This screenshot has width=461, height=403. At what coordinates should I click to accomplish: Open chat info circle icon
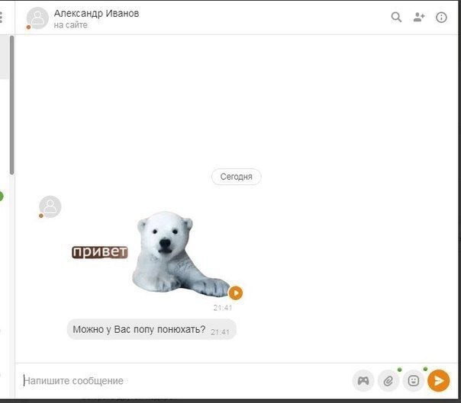[x=441, y=18]
